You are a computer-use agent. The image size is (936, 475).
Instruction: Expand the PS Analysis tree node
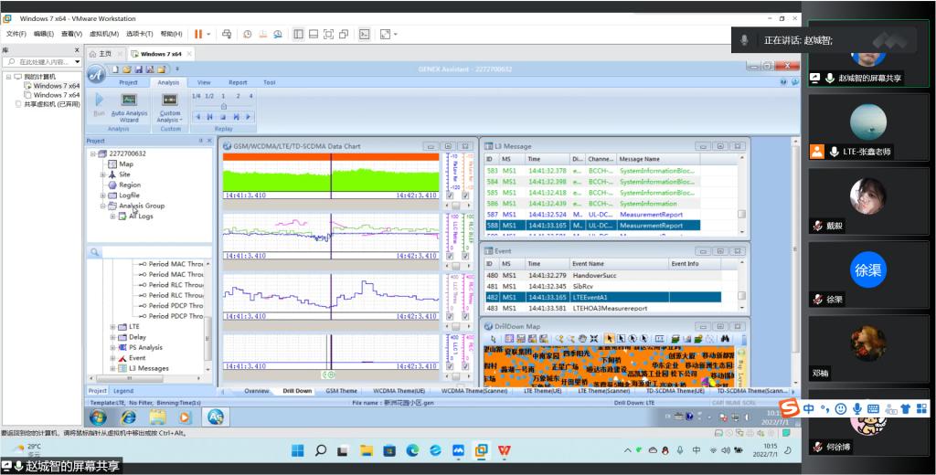coord(112,347)
